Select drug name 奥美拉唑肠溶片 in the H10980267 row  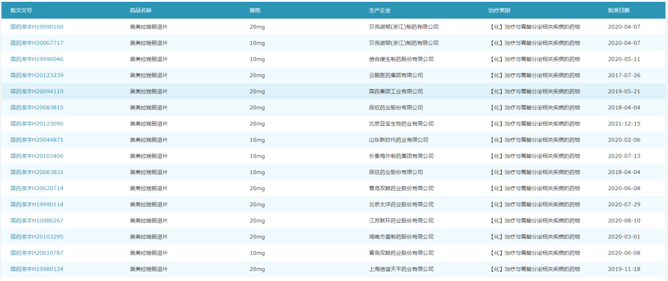pos(148,220)
